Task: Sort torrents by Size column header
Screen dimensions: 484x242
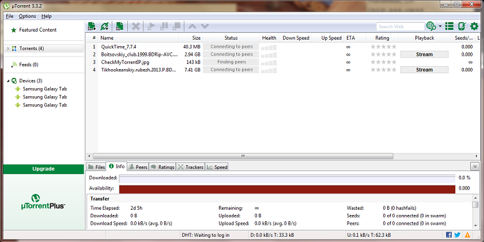Action: click(x=191, y=38)
